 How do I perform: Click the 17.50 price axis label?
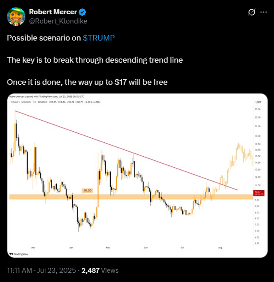click(x=257, y=144)
